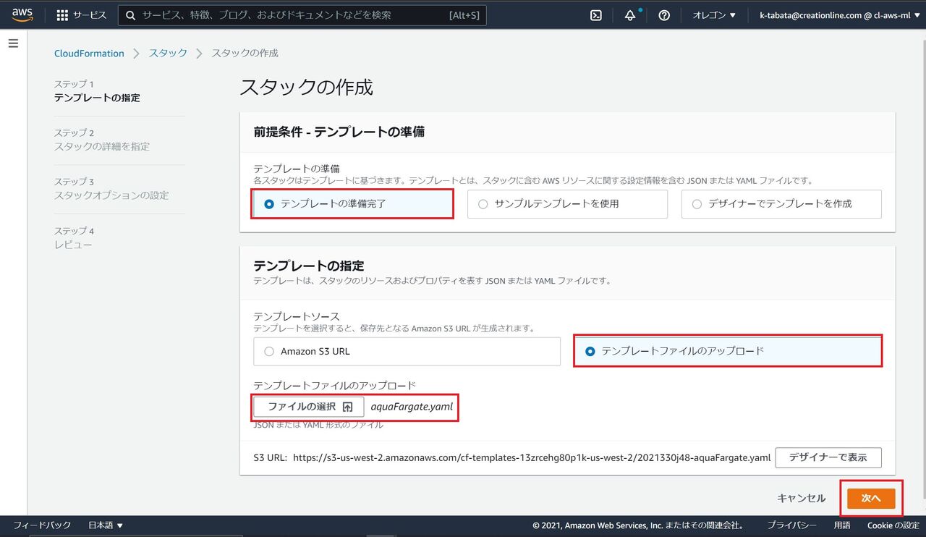The image size is (926, 537).
Task: Open the プライバシー footer link
Action: tap(791, 525)
